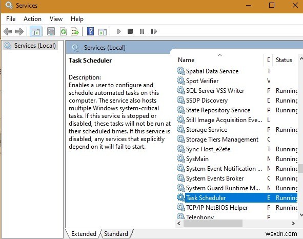303x239 pixels.
Task: Open the Action menu
Action: [x=32, y=19]
